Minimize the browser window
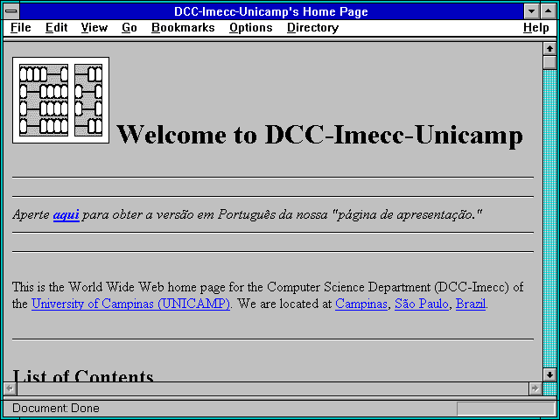560x420 pixels. click(x=532, y=11)
